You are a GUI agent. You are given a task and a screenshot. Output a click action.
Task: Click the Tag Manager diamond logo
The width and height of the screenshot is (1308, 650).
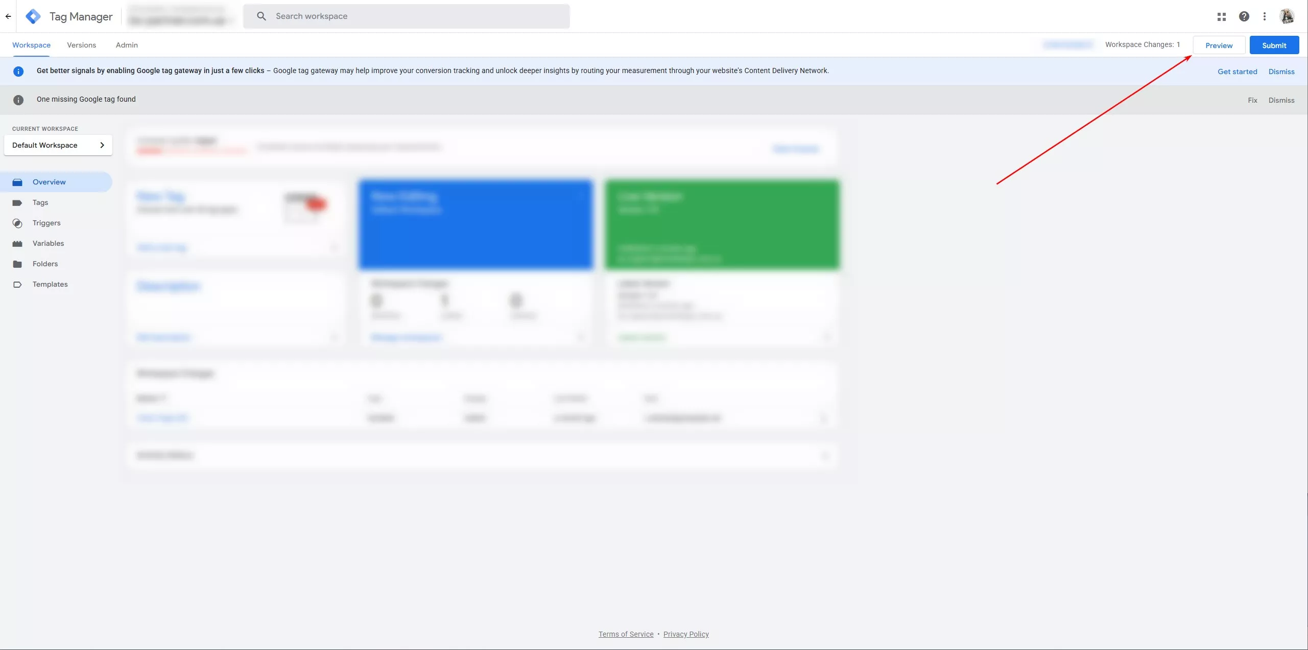click(33, 16)
